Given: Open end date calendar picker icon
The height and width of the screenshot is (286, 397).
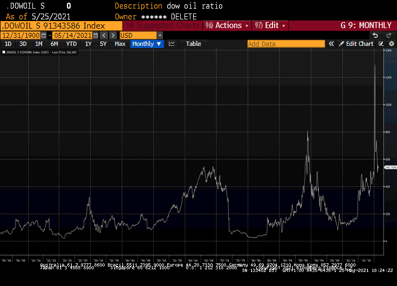Looking at the screenshot, I should tap(95, 35).
